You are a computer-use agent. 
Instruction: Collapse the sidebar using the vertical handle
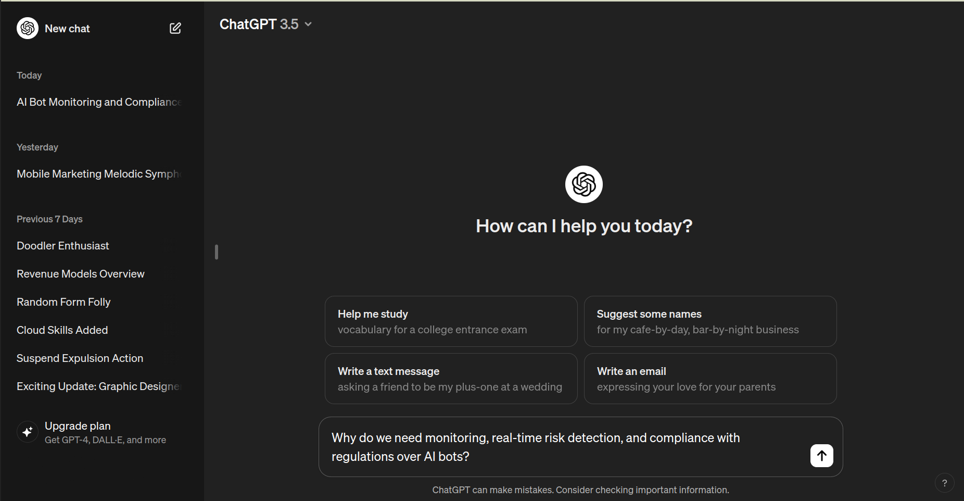click(x=217, y=252)
